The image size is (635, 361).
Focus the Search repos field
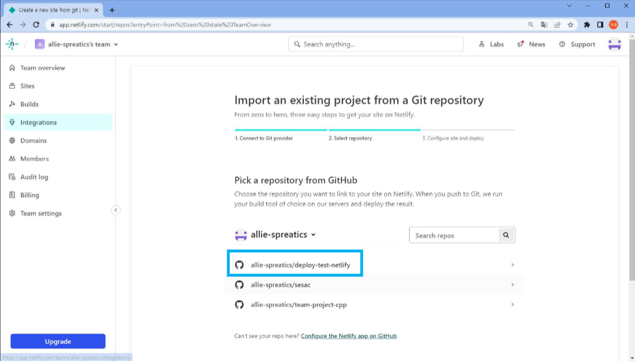click(454, 235)
